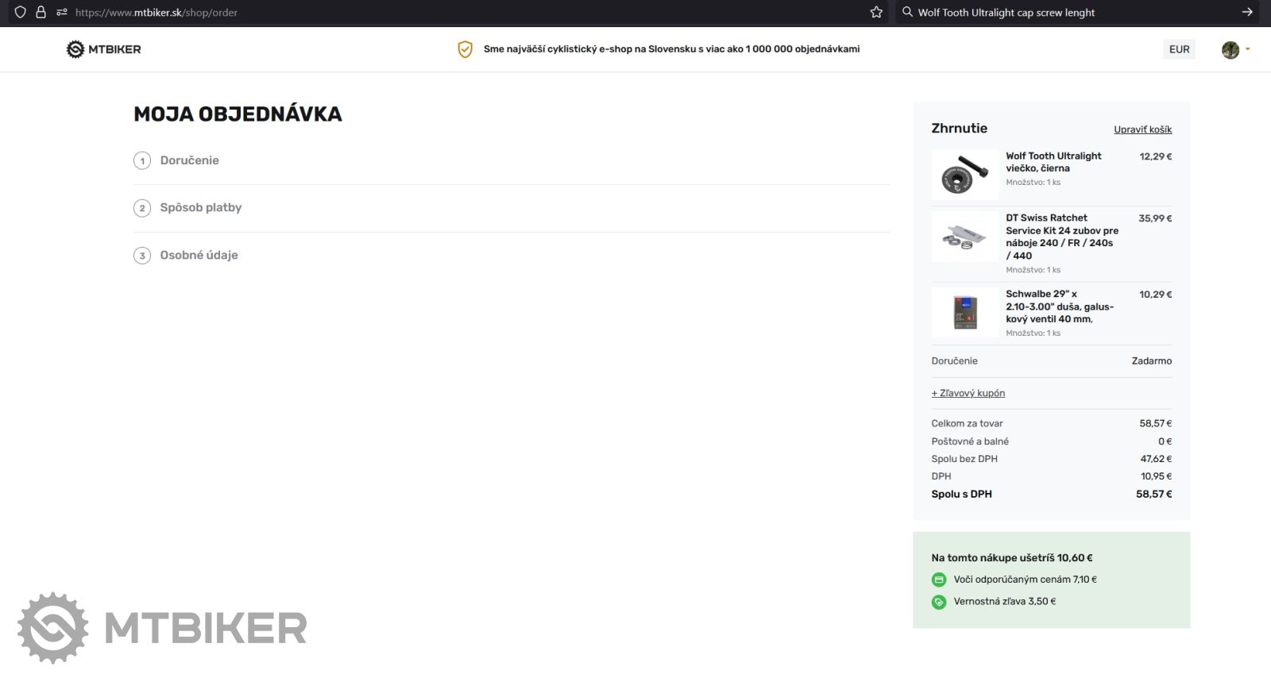Click the bookmark star icon
Screen dimensions: 1271x678
876,12
